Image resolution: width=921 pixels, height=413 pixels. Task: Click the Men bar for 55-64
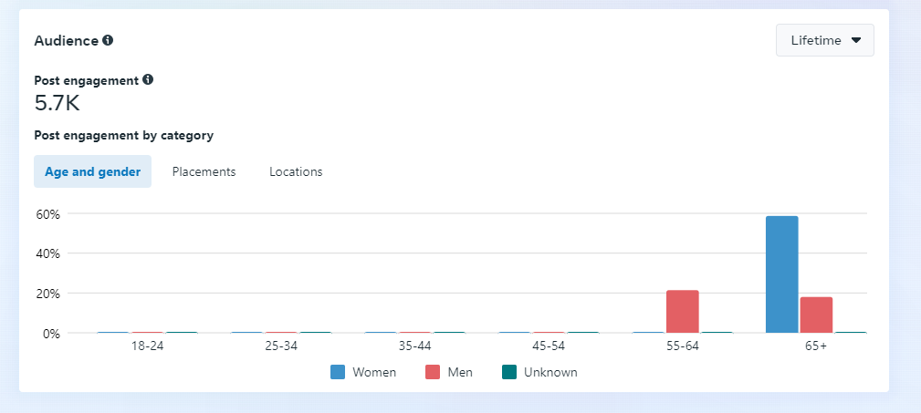[683, 312]
